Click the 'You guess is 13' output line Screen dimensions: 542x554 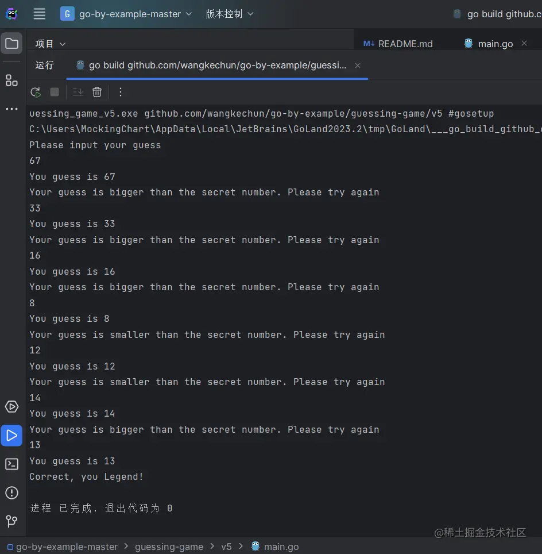click(x=72, y=461)
